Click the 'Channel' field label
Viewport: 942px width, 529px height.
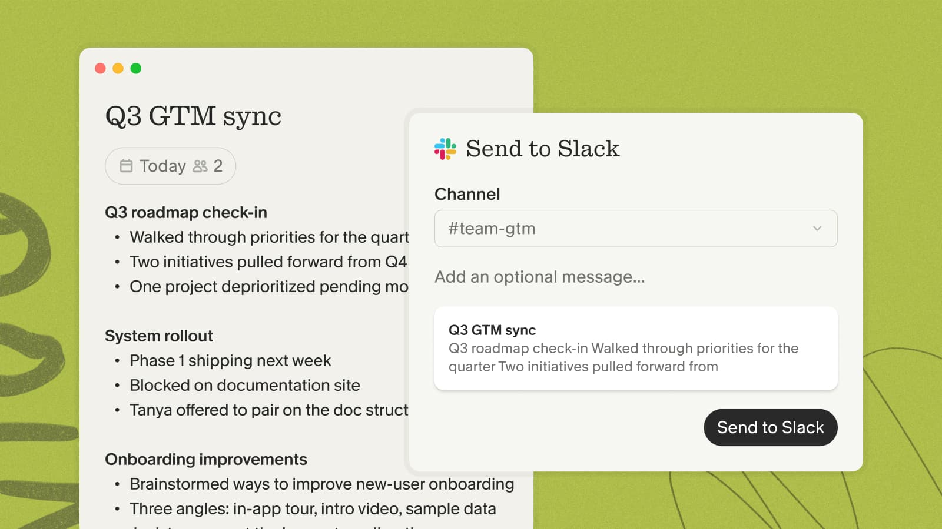467,194
